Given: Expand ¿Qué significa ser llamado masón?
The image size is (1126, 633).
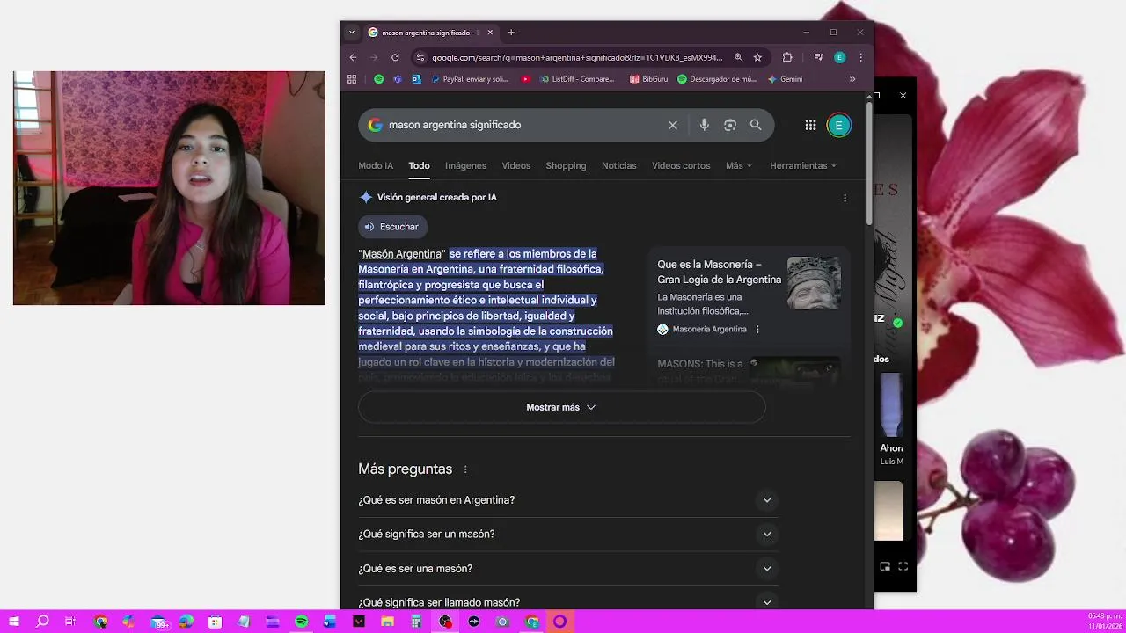Looking at the screenshot, I should [x=567, y=602].
